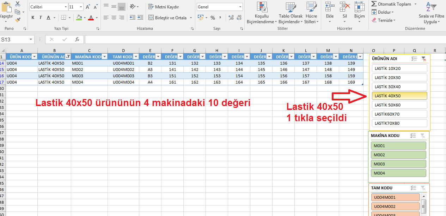Click the Cut scissors icon

click(18, 4)
